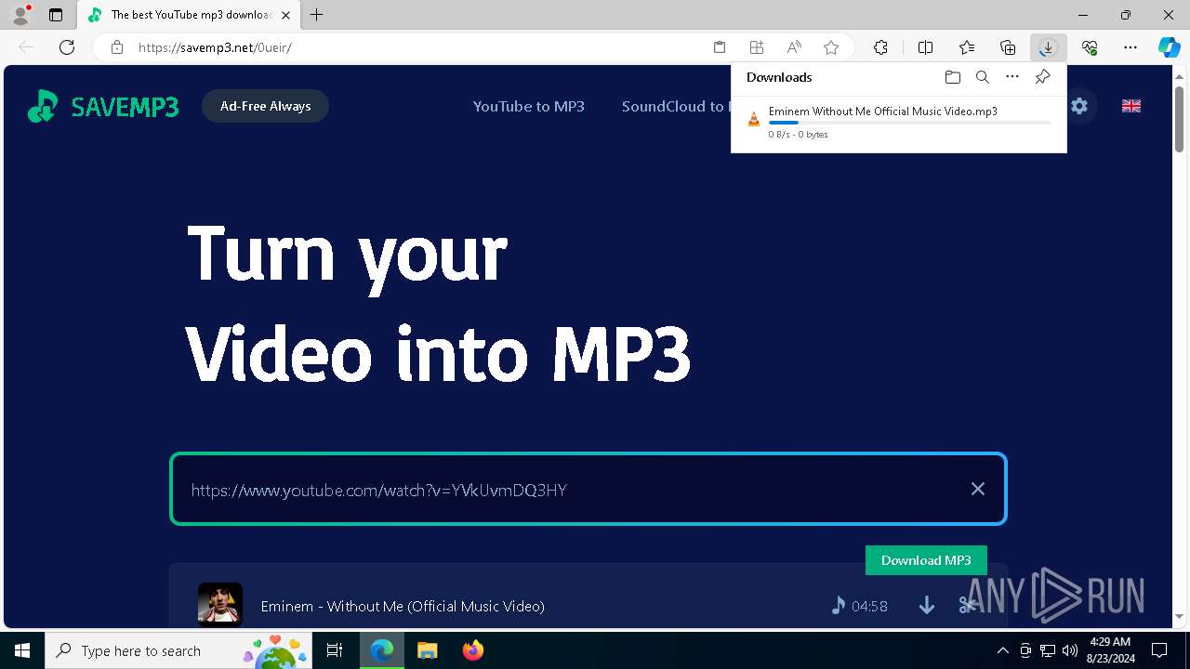The width and height of the screenshot is (1190, 669).
Task: Open the Copilot sidebar
Action: pyautogui.click(x=1169, y=47)
